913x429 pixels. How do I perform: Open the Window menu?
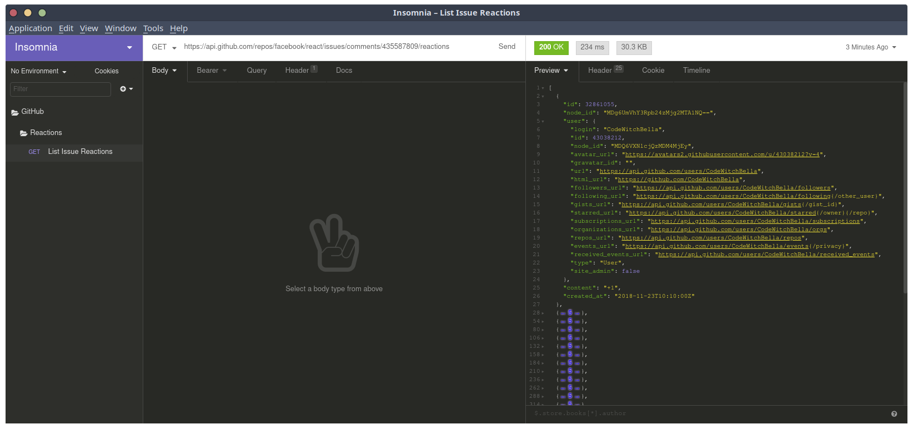pyautogui.click(x=121, y=28)
